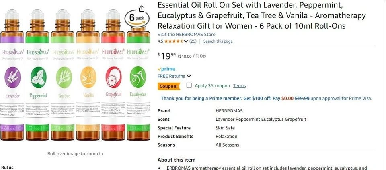Open rating breakdown chevron beside stars
This screenshot has width=386, height=170.
[186, 41]
